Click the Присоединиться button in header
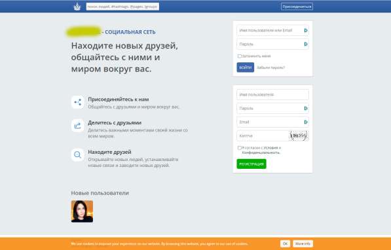The height and width of the screenshot is (250, 391). coord(297,7)
